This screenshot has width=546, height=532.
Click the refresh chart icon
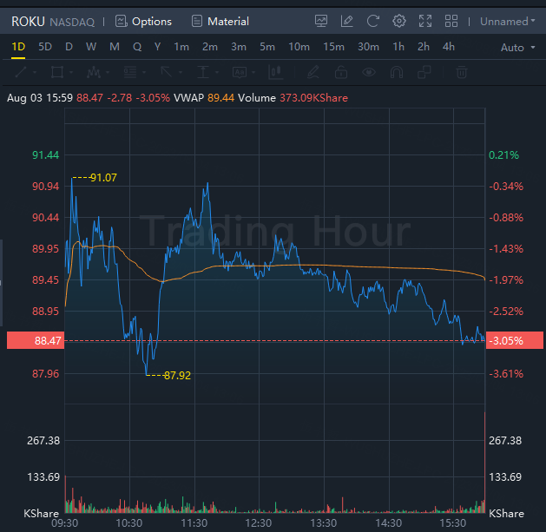coord(372,21)
